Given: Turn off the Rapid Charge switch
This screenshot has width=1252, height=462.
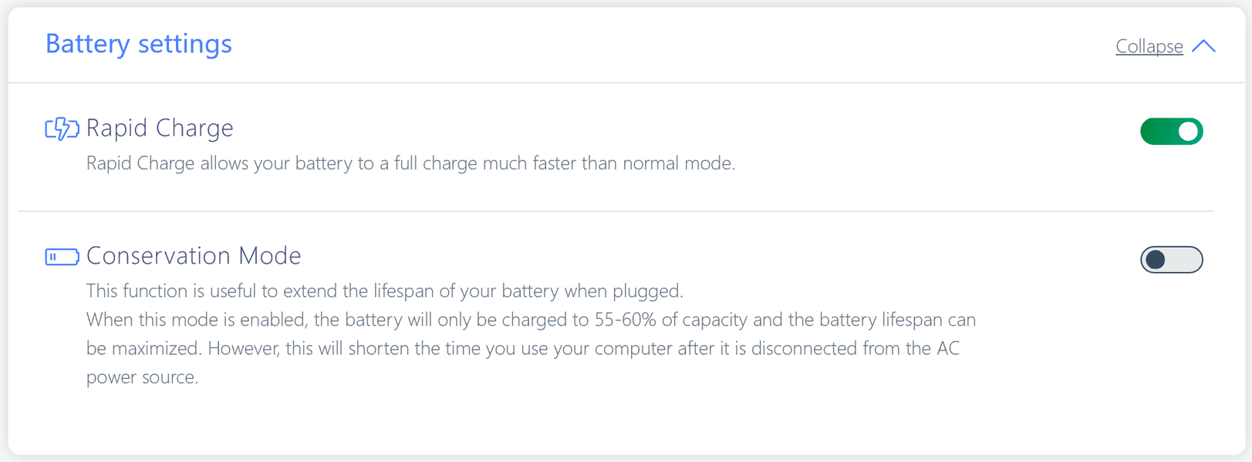Looking at the screenshot, I should [x=1171, y=132].
